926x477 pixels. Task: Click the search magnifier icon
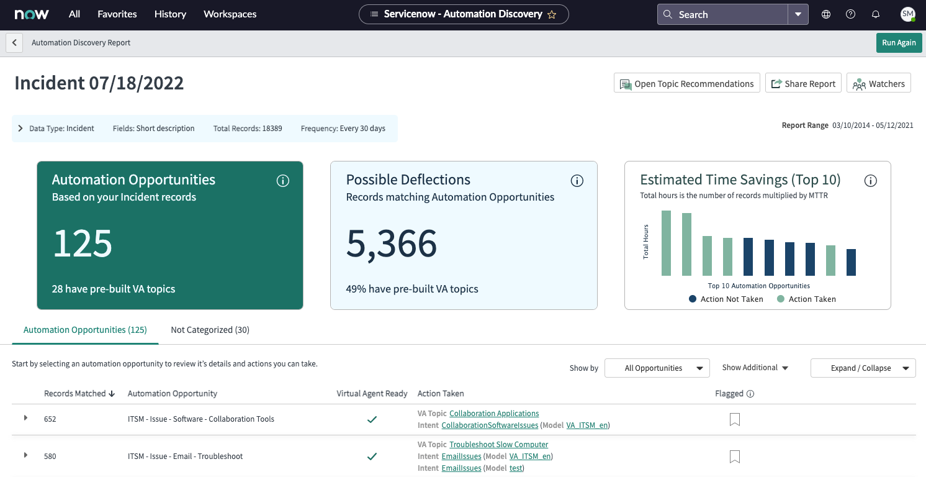[x=668, y=14]
